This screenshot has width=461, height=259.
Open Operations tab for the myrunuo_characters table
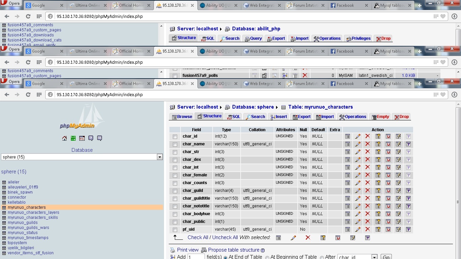353,117
